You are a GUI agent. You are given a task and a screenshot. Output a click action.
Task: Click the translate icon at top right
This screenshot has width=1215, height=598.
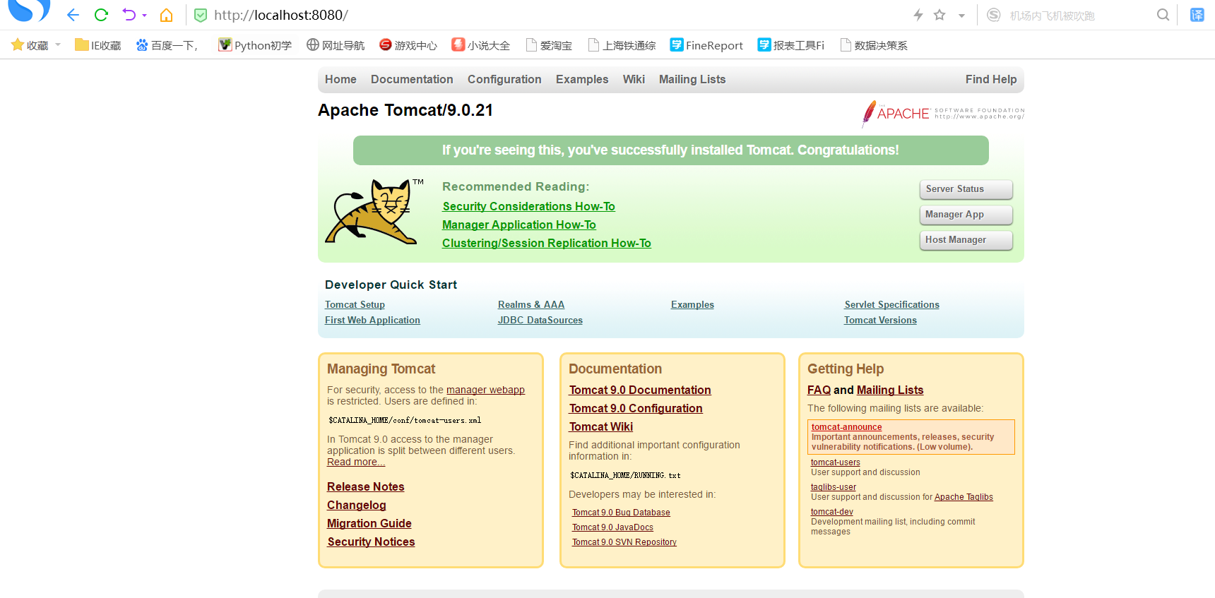[x=1197, y=15]
